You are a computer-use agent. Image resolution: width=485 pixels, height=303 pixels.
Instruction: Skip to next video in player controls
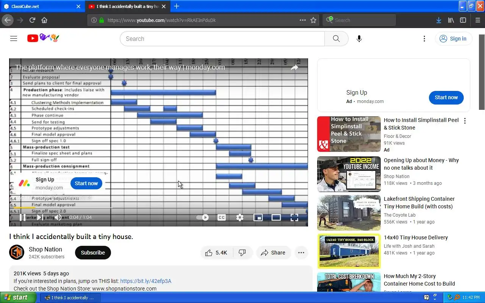point(40,217)
